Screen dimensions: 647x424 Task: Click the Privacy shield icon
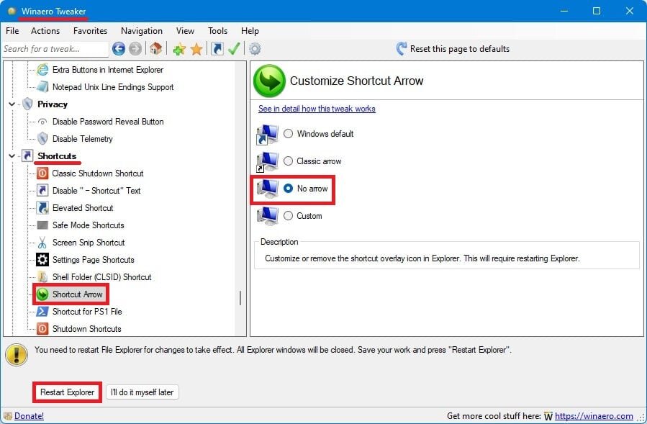click(x=27, y=104)
